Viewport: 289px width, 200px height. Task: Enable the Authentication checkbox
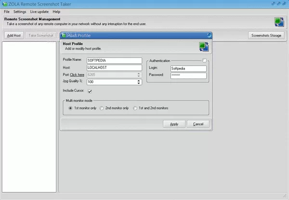click(x=204, y=60)
